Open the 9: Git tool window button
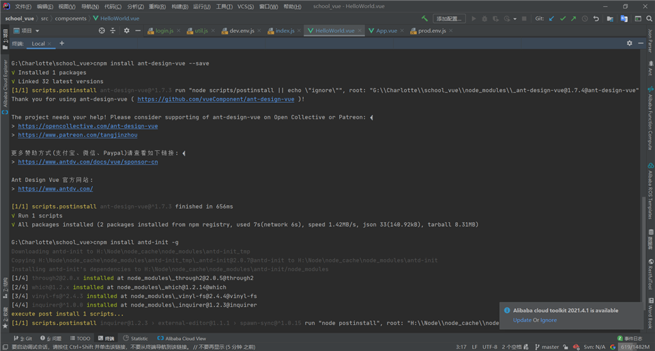655x351 pixels. [x=23, y=339]
